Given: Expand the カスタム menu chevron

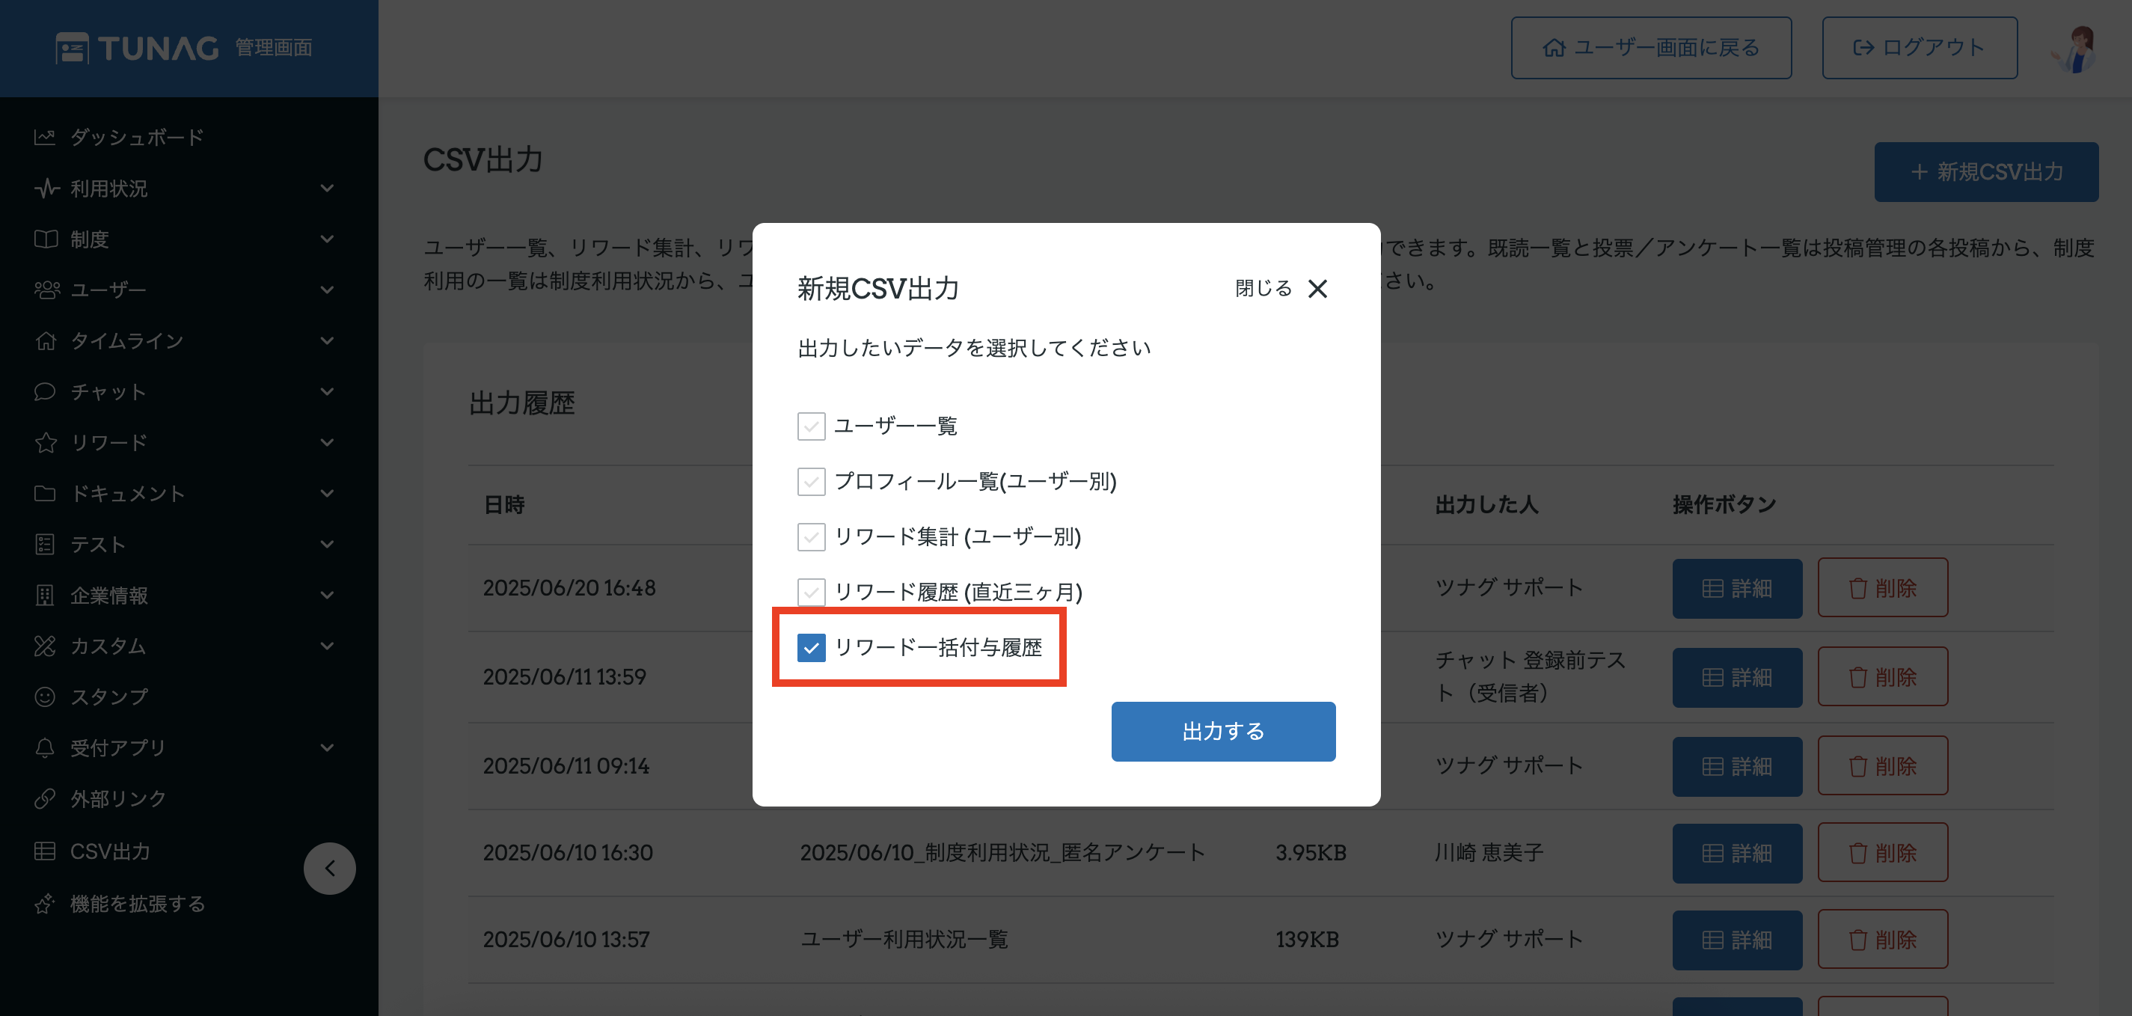Looking at the screenshot, I should (x=328, y=646).
